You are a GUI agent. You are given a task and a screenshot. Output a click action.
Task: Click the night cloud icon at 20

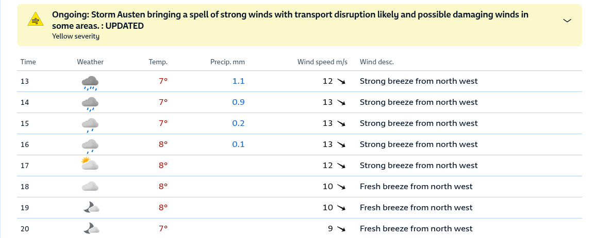coord(91,228)
